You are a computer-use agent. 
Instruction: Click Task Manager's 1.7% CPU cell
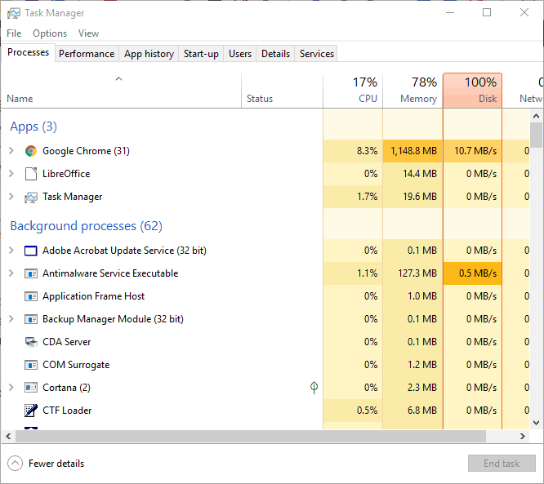tap(353, 197)
